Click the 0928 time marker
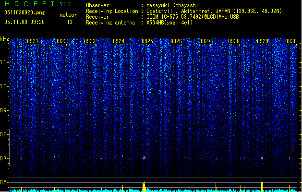302x192 pixels. coord(234,41)
